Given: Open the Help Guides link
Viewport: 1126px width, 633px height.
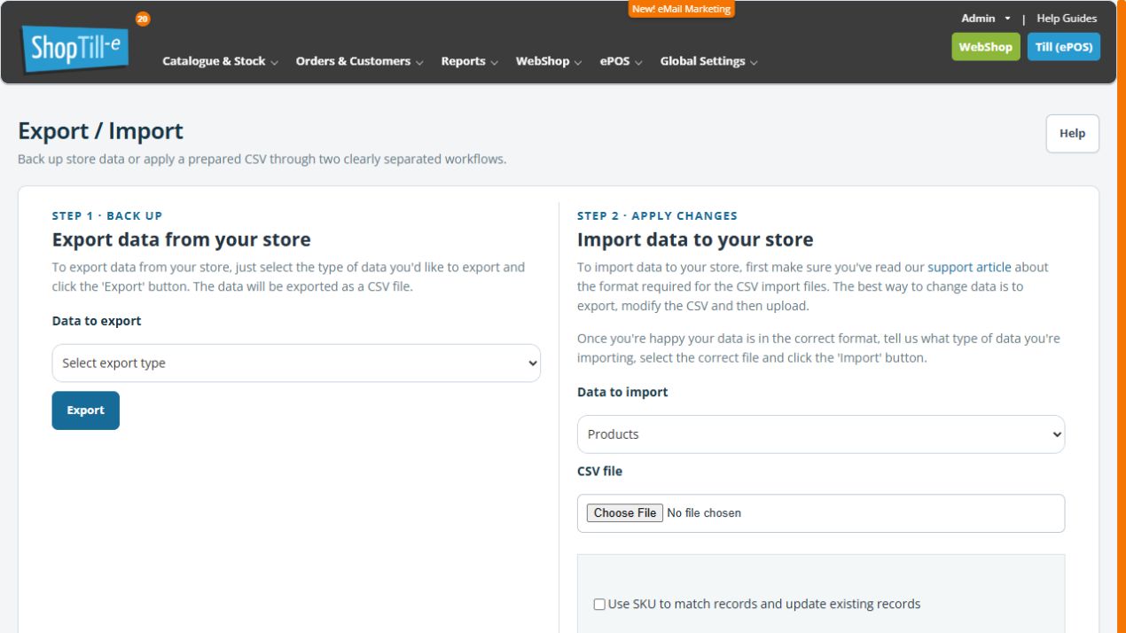Looking at the screenshot, I should 1067,18.
